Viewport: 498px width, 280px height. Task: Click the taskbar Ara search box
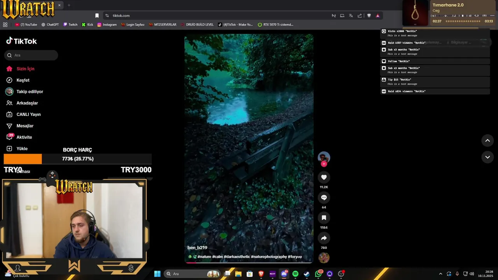pyautogui.click(x=193, y=274)
